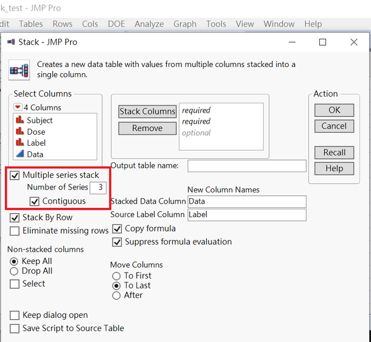Open the Tables menu

tap(31, 24)
